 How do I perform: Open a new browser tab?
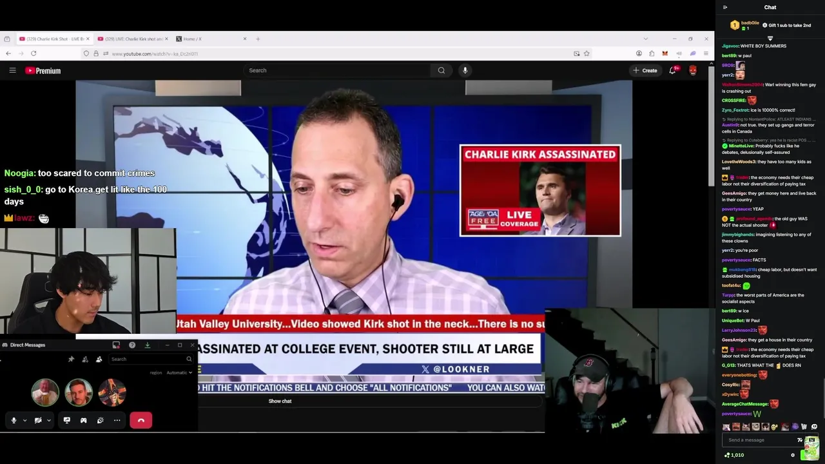(258, 39)
